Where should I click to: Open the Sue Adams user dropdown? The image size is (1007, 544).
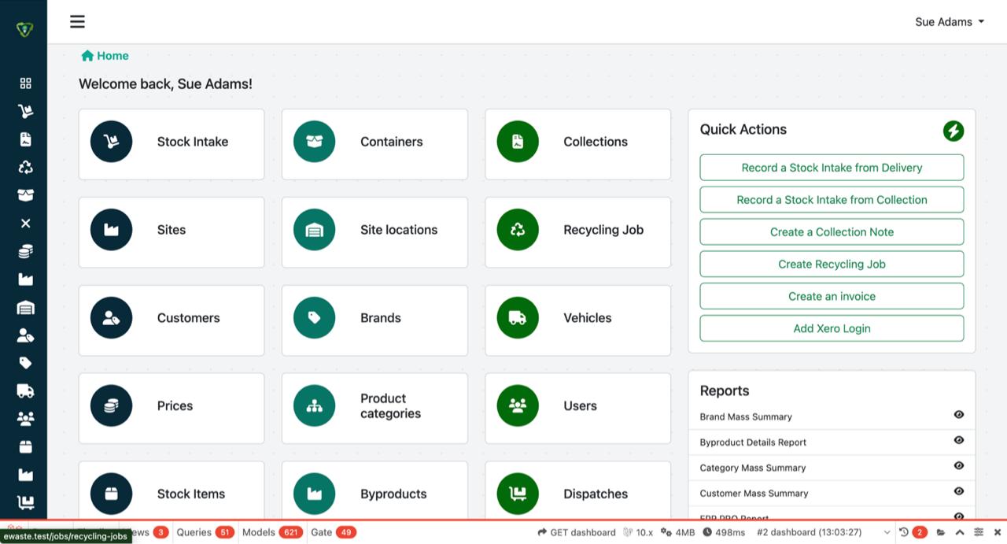949,22
